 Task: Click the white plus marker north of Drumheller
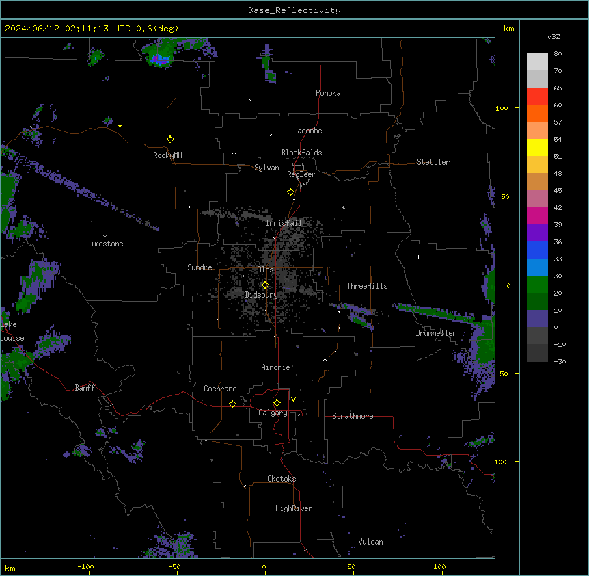(418, 257)
